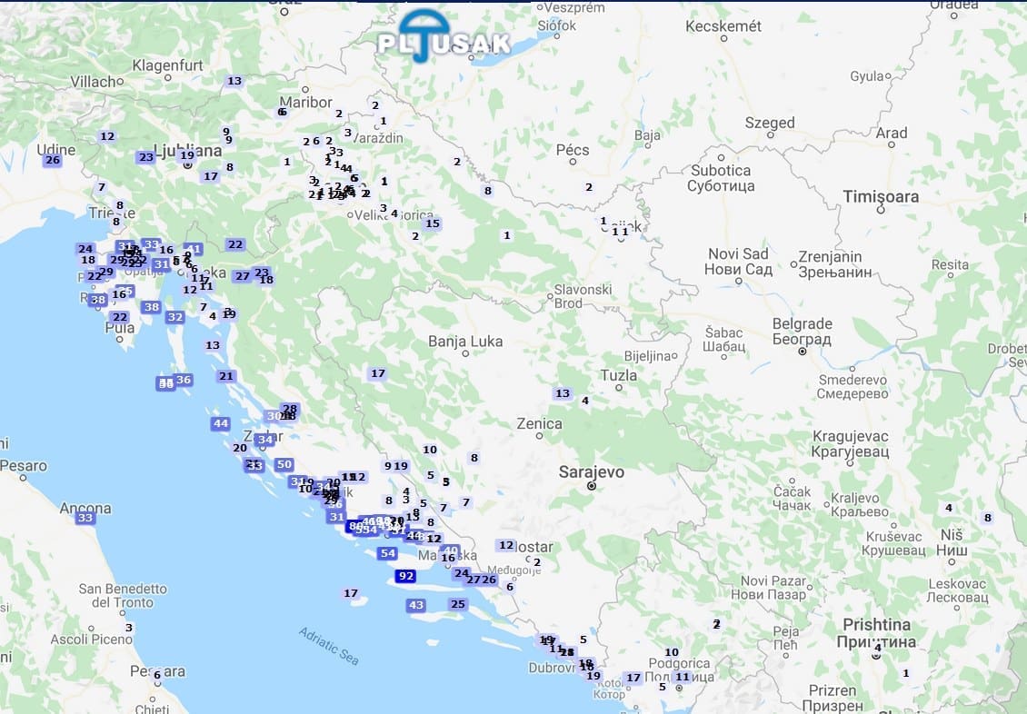The height and width of the screenshot is (714, 1027).
Task: Select the 21 rainfall marker
Action: pos(226,376)
